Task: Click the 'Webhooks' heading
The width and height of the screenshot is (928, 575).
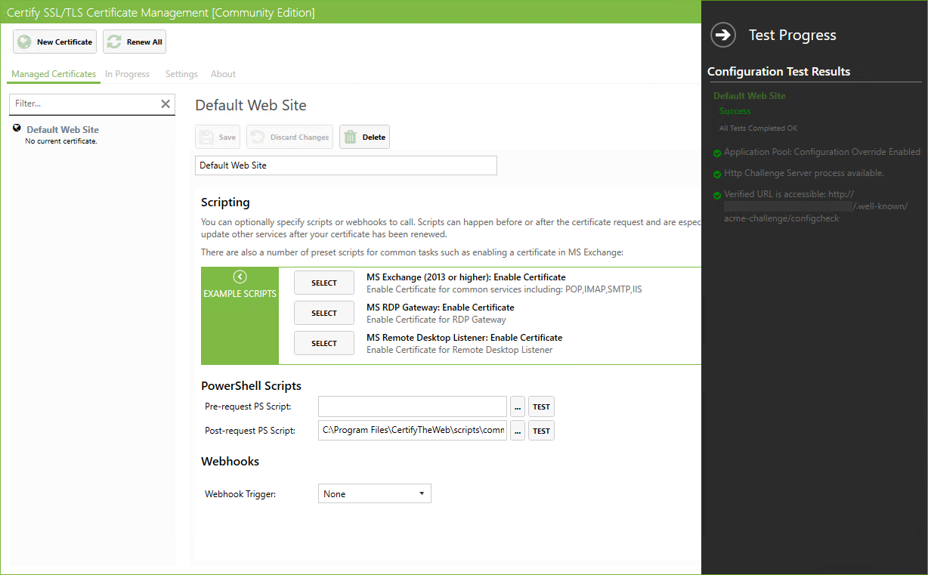Action: point(230,462)
